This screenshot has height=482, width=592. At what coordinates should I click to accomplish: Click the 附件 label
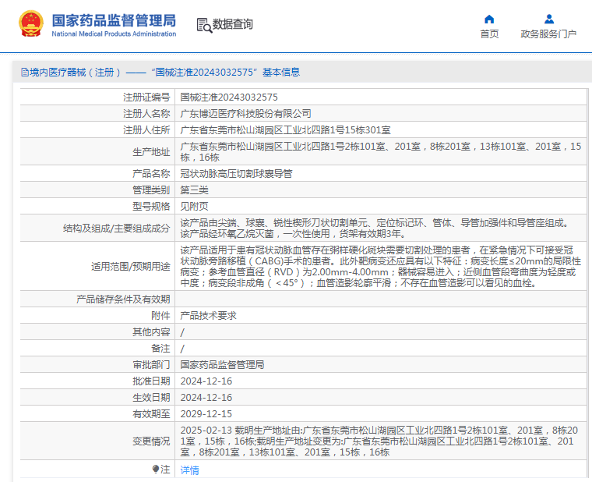tap(160, 316)
